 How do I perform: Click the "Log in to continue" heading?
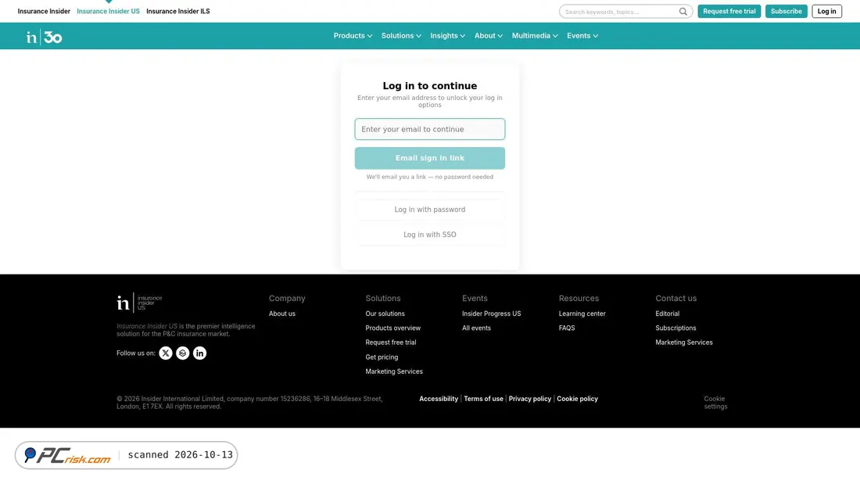pyautogui.click(x=429, y=86)
